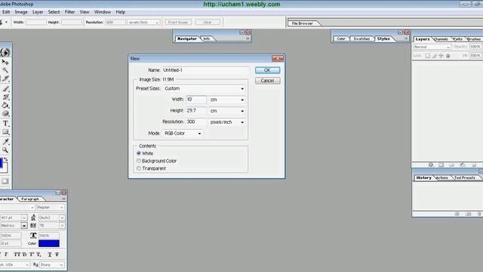Create a new layer icon
The image size is (483, 272).
(474, 165)
